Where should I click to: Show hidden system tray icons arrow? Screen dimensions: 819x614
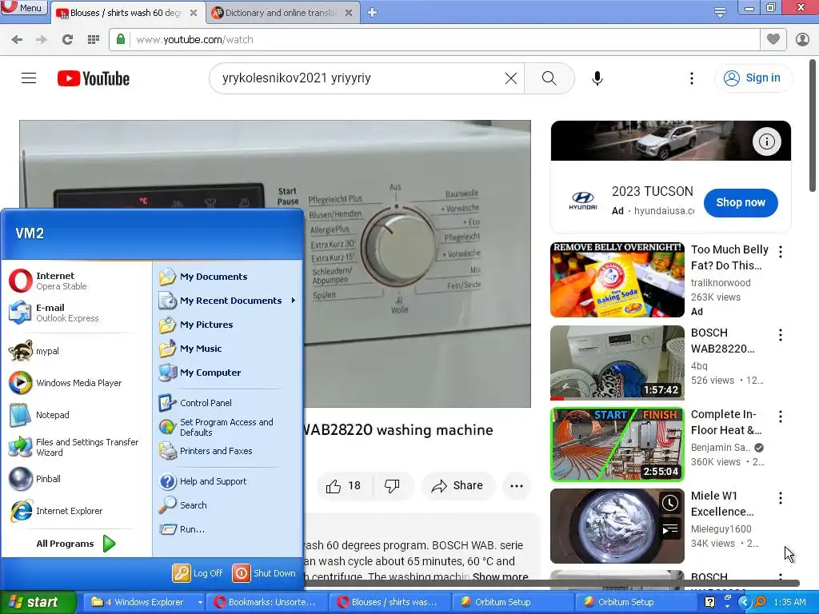tap(745, 602)
